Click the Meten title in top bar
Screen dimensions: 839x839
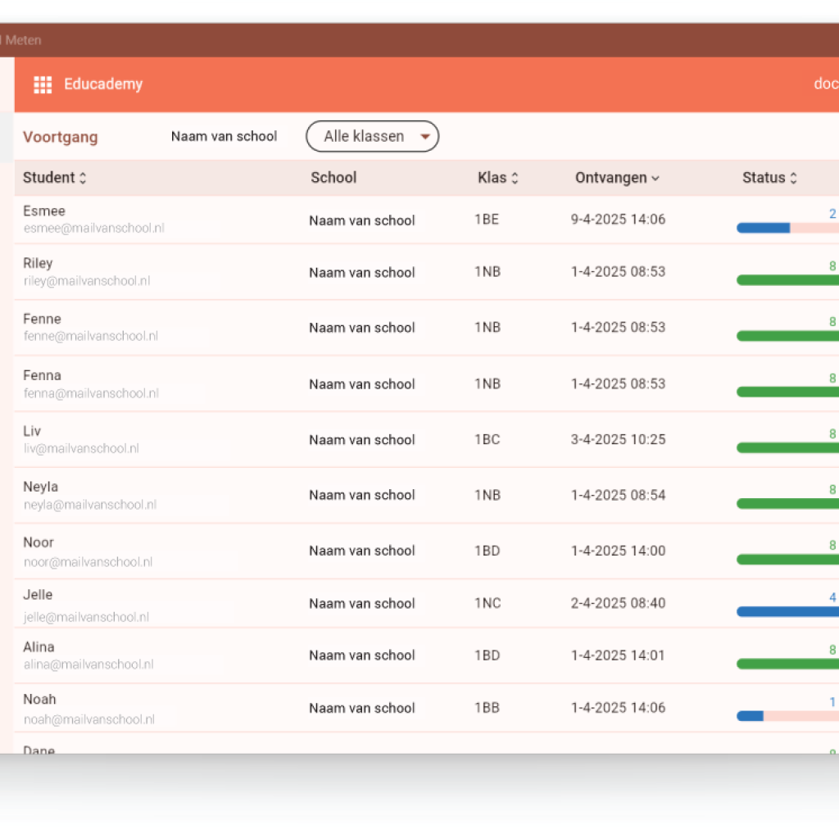tap(24, 40)
